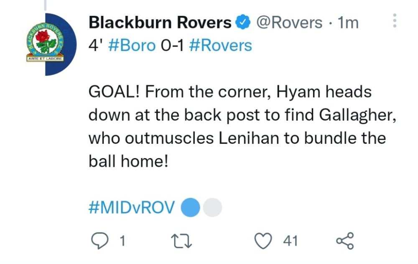Click the Blackburn Rovers display name
Image resolution: width=418 pixels, height=264 pixels.
point(160,23)
